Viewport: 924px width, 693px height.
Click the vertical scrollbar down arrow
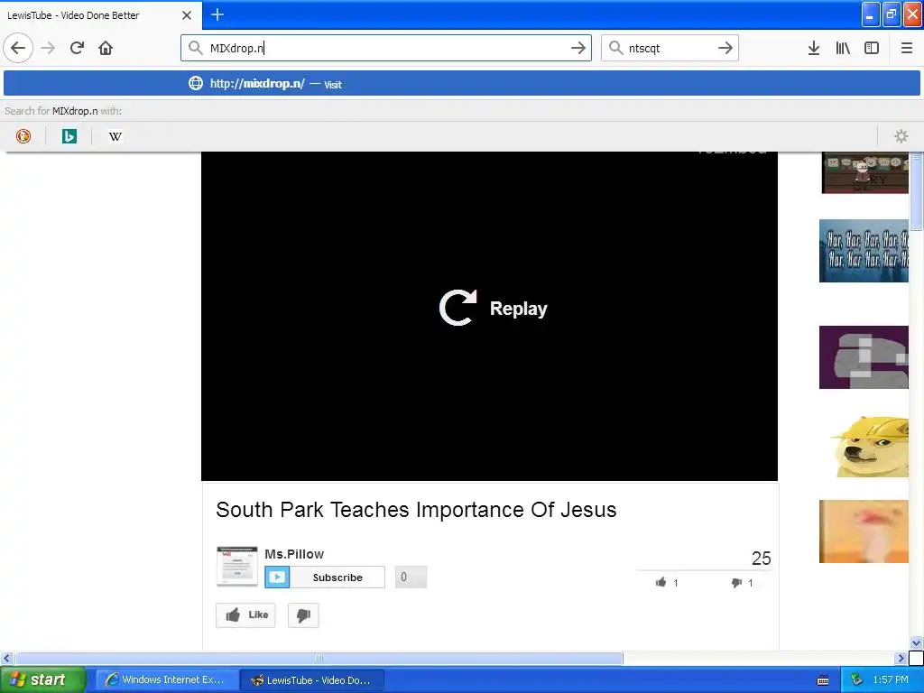(x=917, y=642)
